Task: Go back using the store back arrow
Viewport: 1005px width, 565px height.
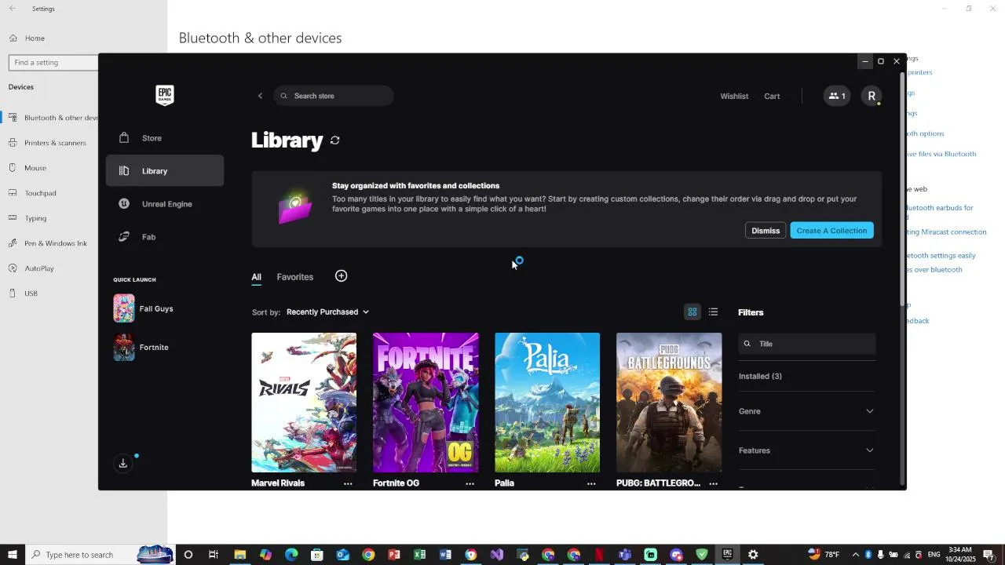Action: point(260,96)
